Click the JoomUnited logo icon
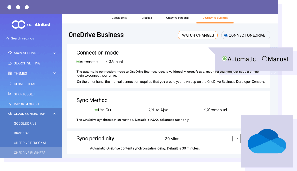 (18, 24)
